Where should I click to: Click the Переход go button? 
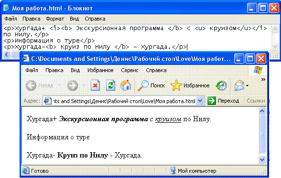coord(223,101)
